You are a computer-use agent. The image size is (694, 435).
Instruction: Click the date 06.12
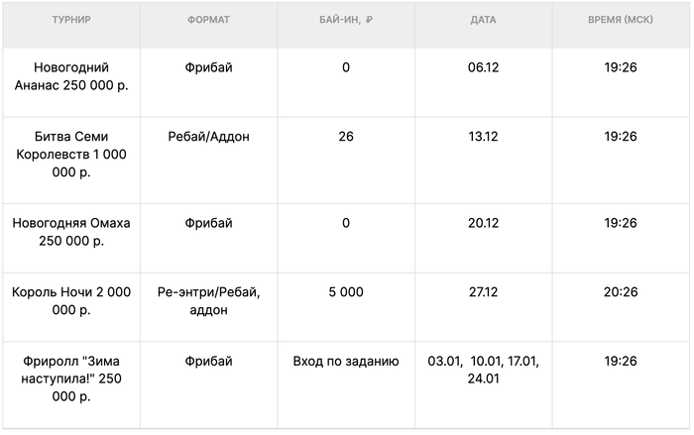[x=483, y=67]
